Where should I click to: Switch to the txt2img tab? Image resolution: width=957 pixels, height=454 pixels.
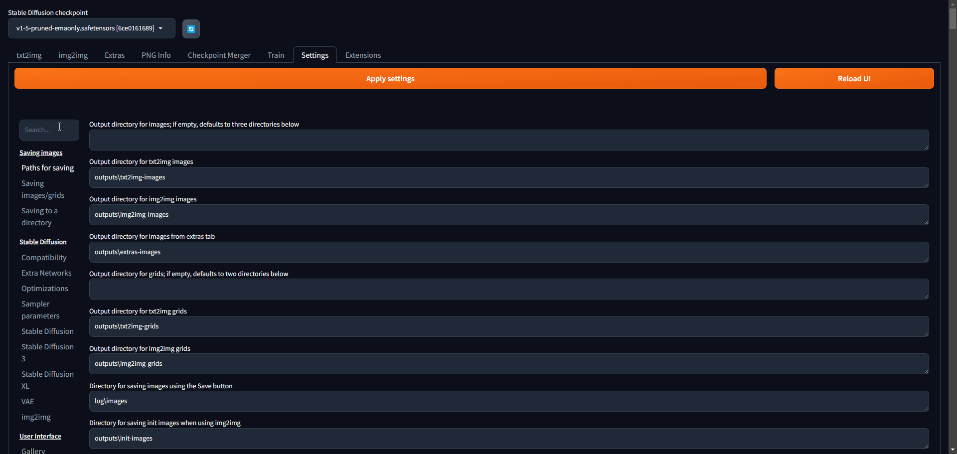point(29,55)
